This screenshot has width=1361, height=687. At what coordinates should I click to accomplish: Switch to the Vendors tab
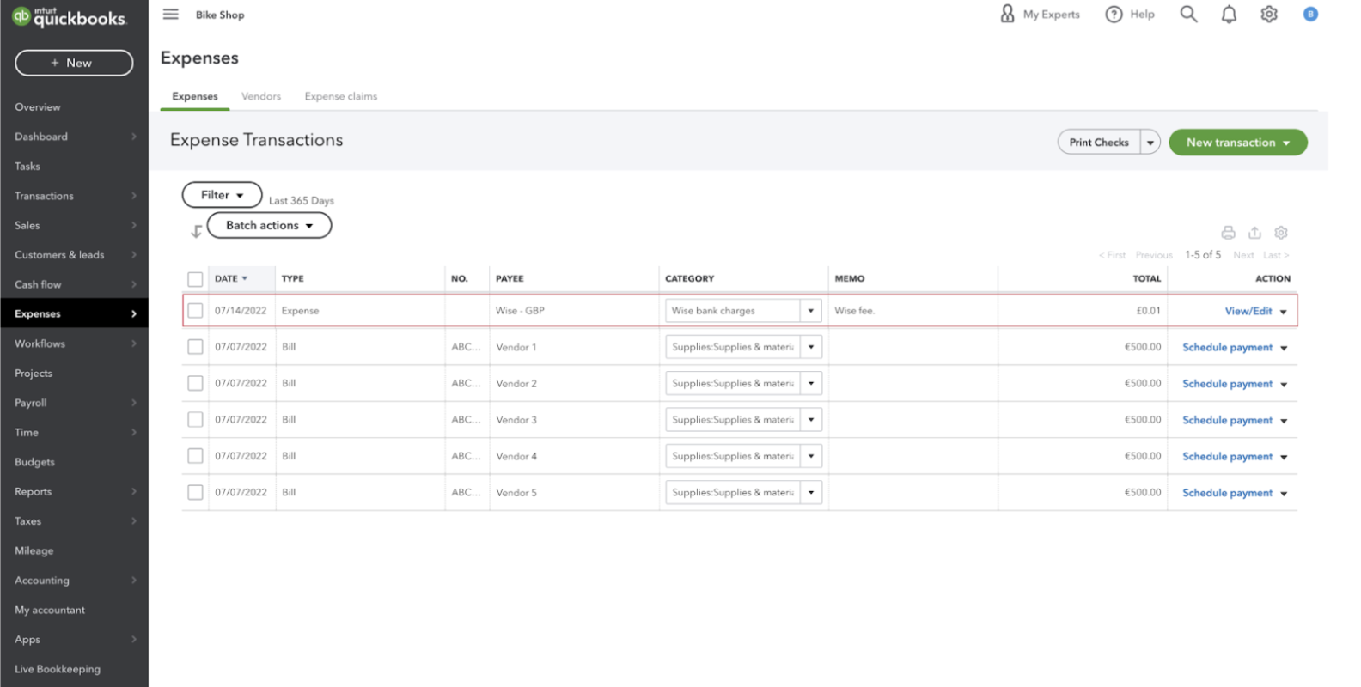(x=261, y=96)
